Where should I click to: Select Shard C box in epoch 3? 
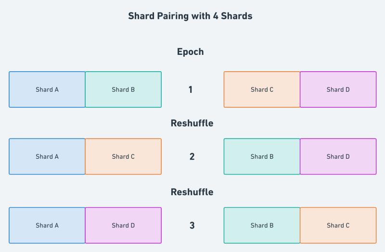click(338, 225)
